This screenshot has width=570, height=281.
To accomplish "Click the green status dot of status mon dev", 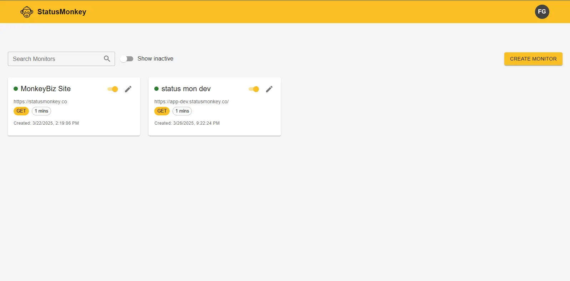I will coord(156,89).
